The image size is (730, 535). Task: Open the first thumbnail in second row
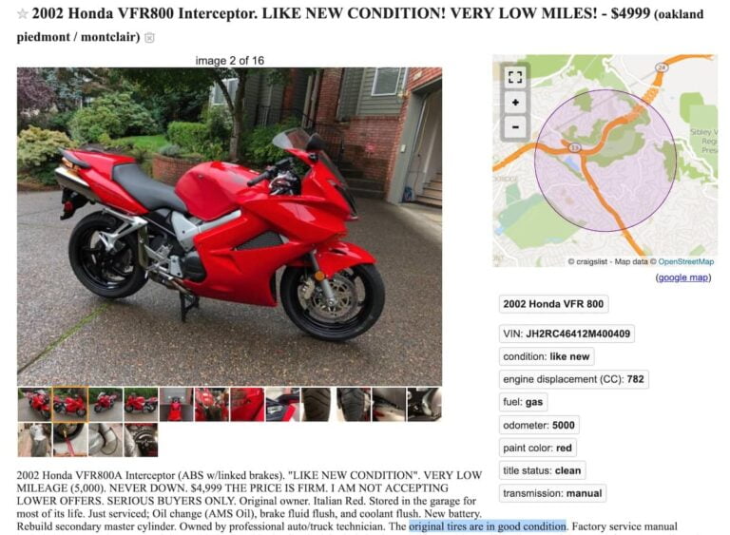point(34,440)
